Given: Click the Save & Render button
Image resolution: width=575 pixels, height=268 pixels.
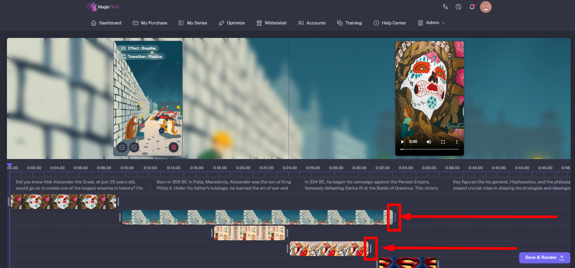Looking at the screenshot, I should 544,257.
